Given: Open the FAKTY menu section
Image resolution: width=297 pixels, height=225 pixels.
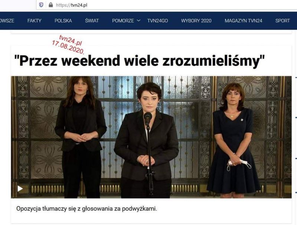Looking at the screenshot, I should [34, 21].
